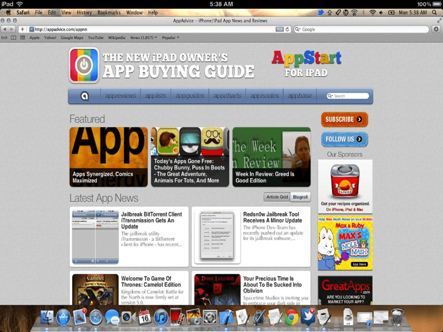
Task: Click the Safari back arrow button
Action: click(x=5, y=29)
